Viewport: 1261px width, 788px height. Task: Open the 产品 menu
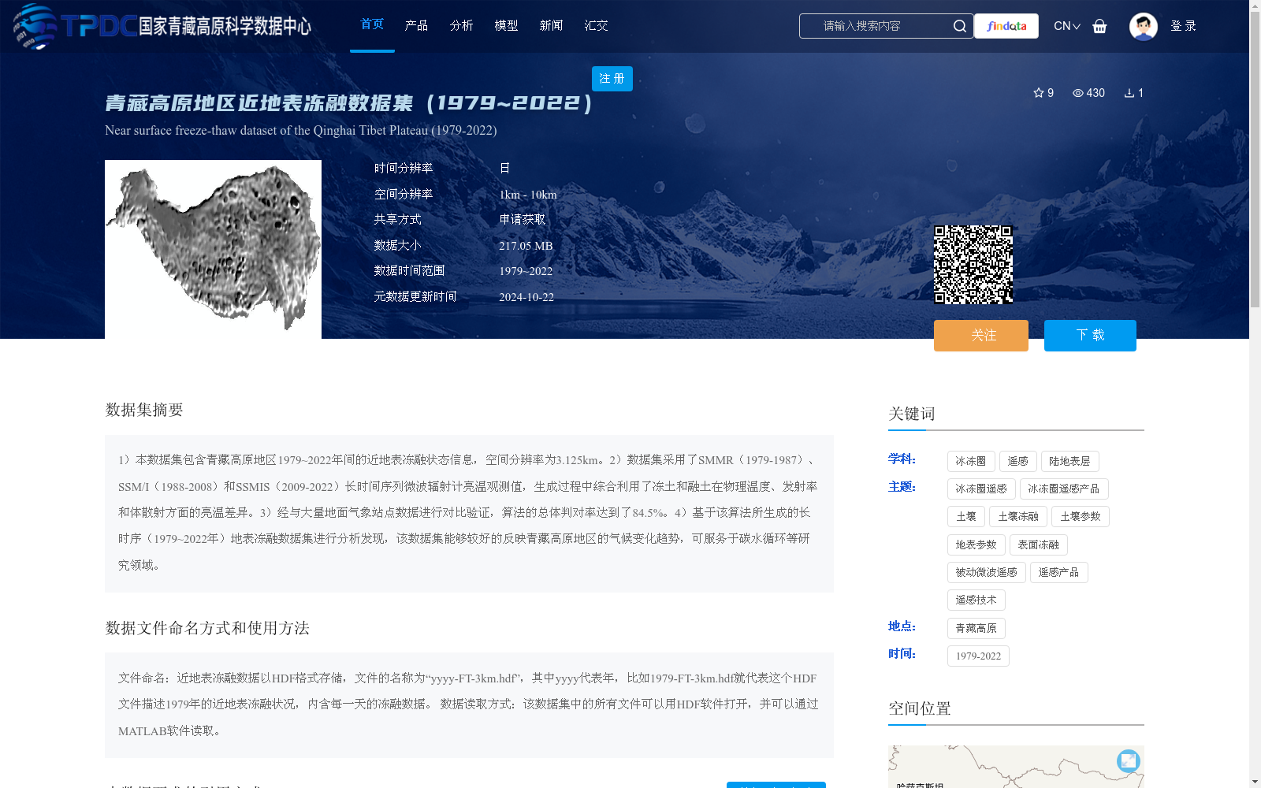coord(416,25)
